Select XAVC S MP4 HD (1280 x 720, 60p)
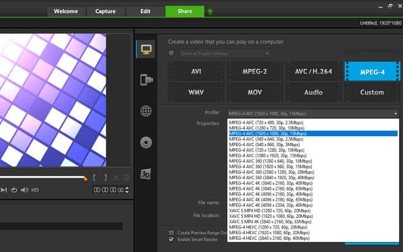403x252 pixels. [x=313, y=211]
